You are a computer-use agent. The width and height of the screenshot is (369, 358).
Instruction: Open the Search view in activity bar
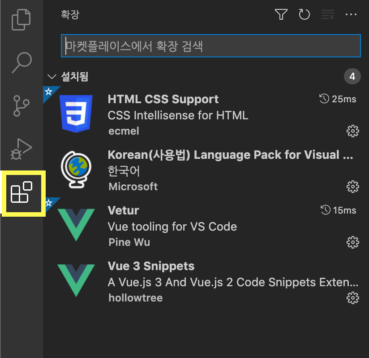(21, 62)
